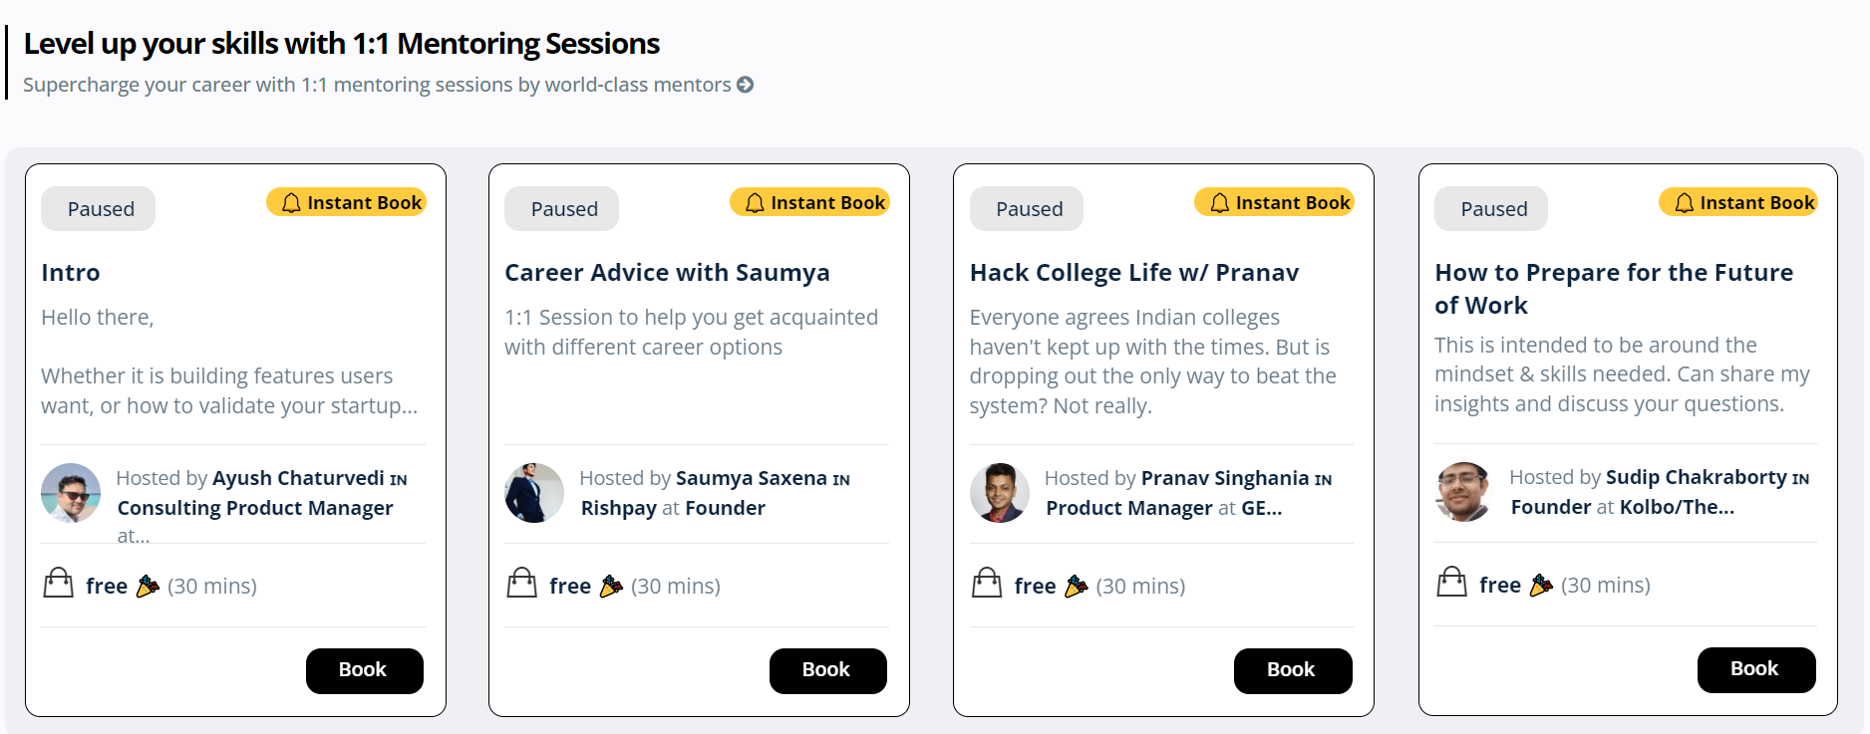Screen dimensions: 1870x734
Task: Open the mentoring sessions subtitle link
Action: (377, 86)
